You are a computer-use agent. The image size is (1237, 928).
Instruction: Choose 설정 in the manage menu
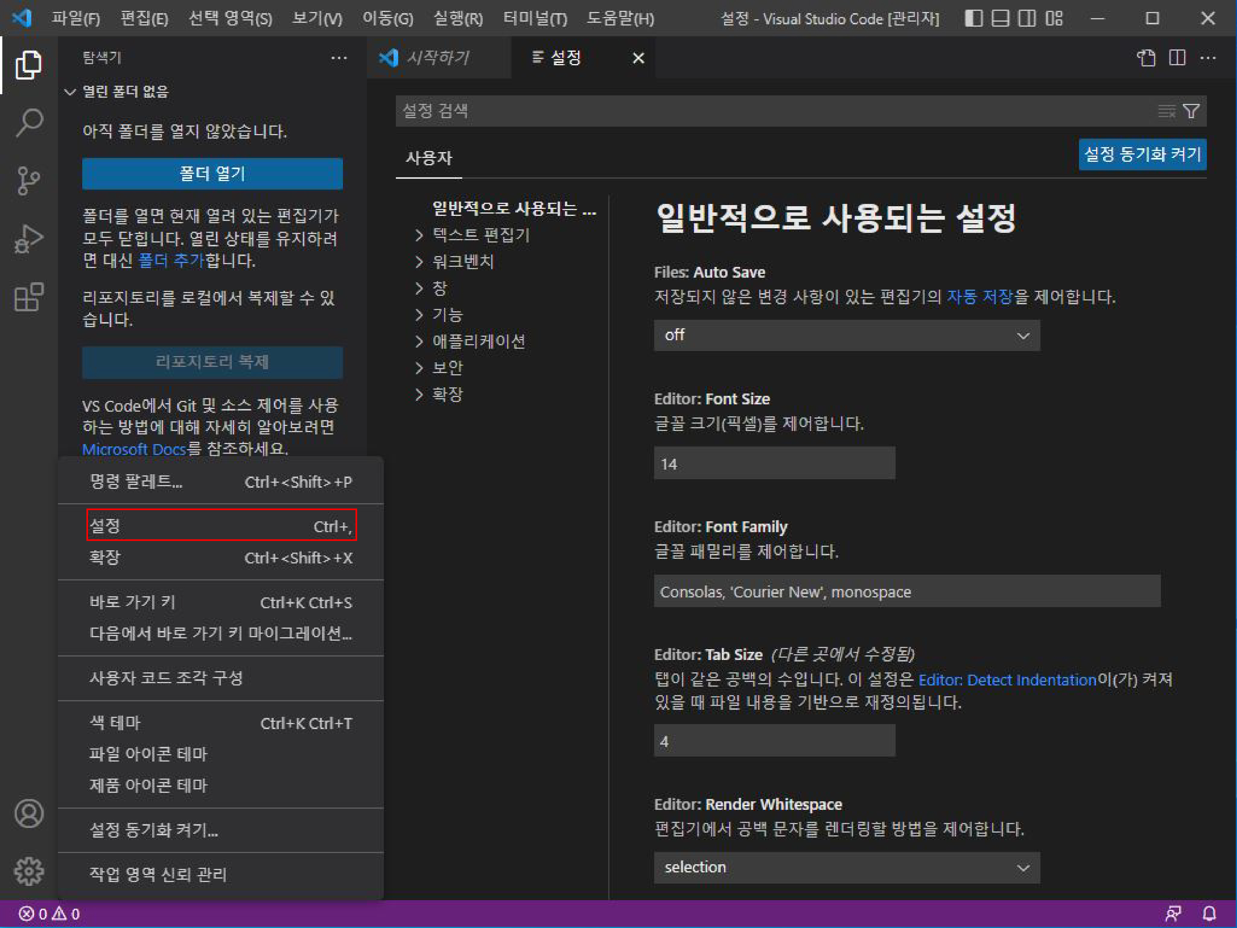221,526
